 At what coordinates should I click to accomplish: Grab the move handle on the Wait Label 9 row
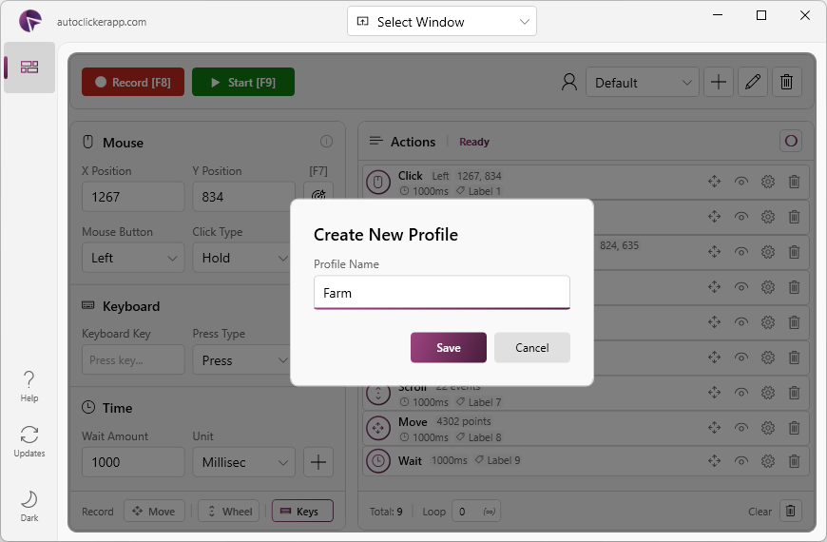714,461
